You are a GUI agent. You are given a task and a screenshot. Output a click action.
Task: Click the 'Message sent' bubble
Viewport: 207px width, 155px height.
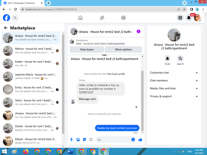tap(87, 99)
